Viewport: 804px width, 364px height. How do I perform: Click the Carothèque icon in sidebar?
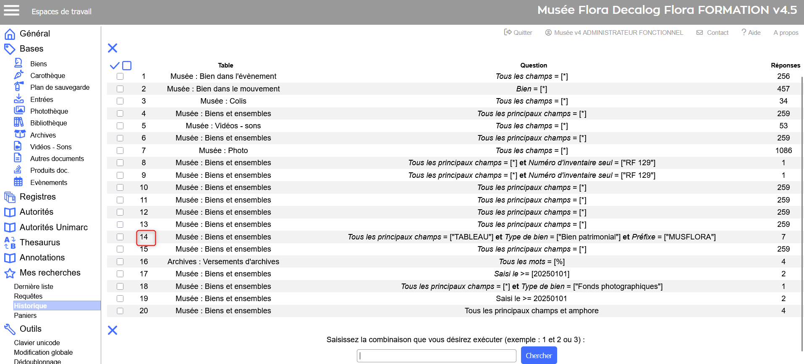(x=18, y=75)
